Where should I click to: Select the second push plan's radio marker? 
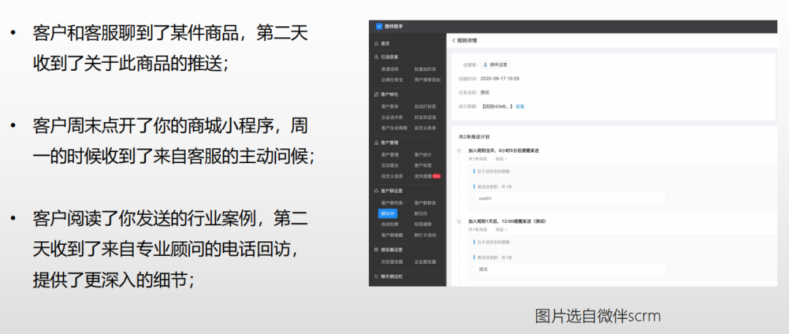[x=459, y=221]
